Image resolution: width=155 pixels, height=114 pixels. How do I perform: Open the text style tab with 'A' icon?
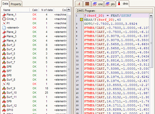coord(79,4)
